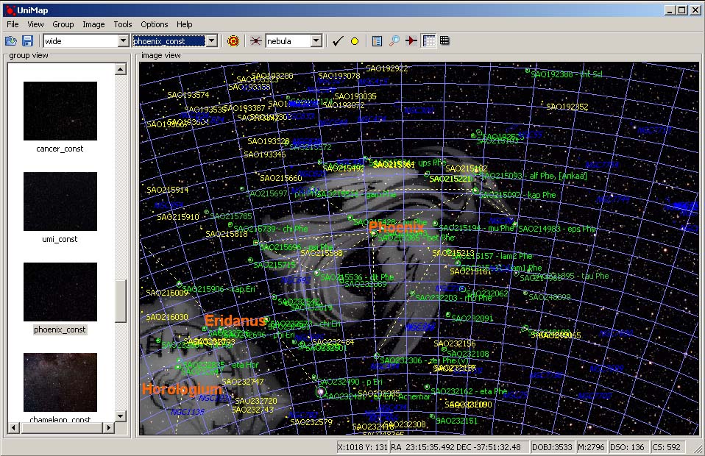
Task: Open the View menu
Action: pyautogui.click(x=35, y=24)
